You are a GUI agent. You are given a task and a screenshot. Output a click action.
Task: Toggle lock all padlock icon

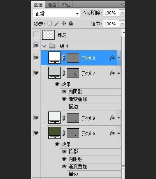[x=71, y=23]
